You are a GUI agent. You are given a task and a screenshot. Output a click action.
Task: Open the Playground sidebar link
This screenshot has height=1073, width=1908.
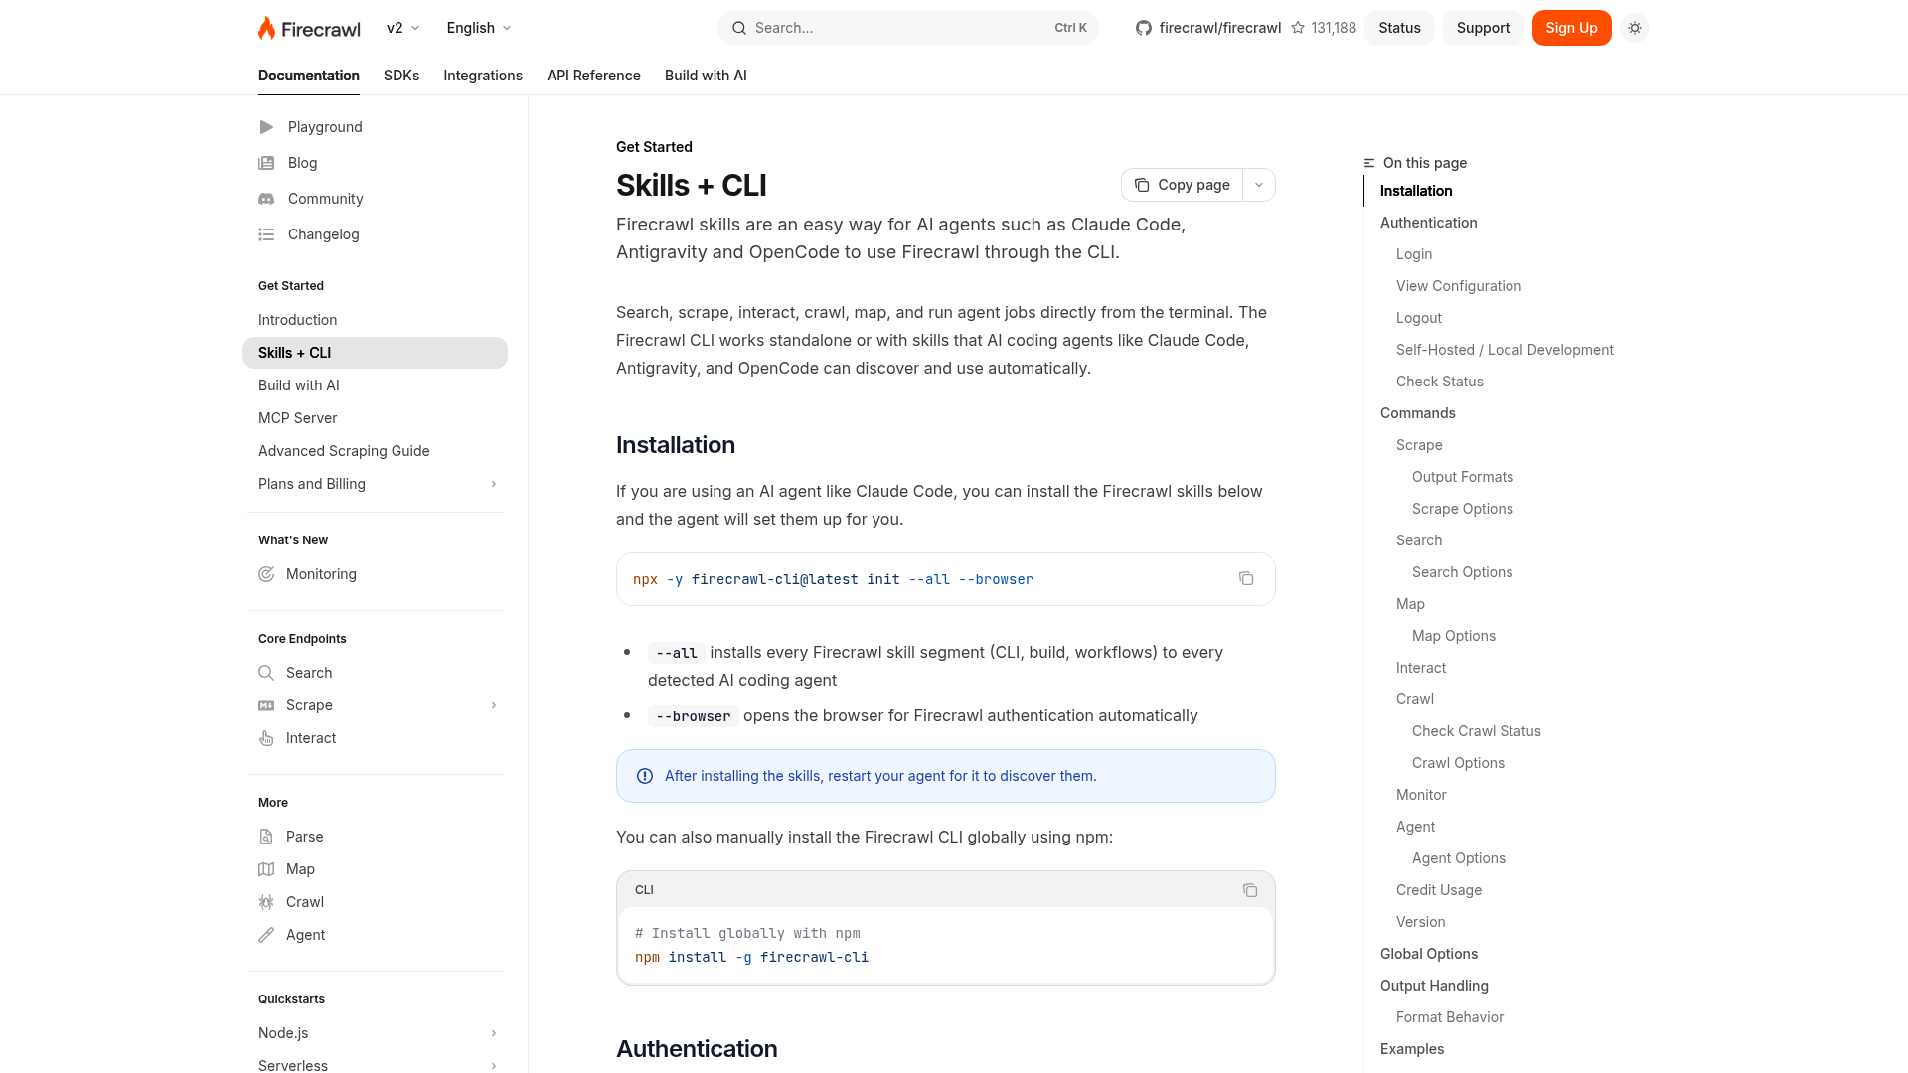[x=325, y=127]
